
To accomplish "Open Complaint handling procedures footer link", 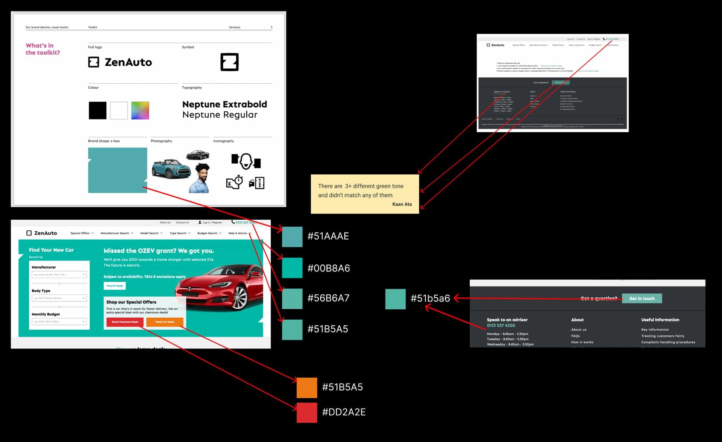I will (668, 342).
